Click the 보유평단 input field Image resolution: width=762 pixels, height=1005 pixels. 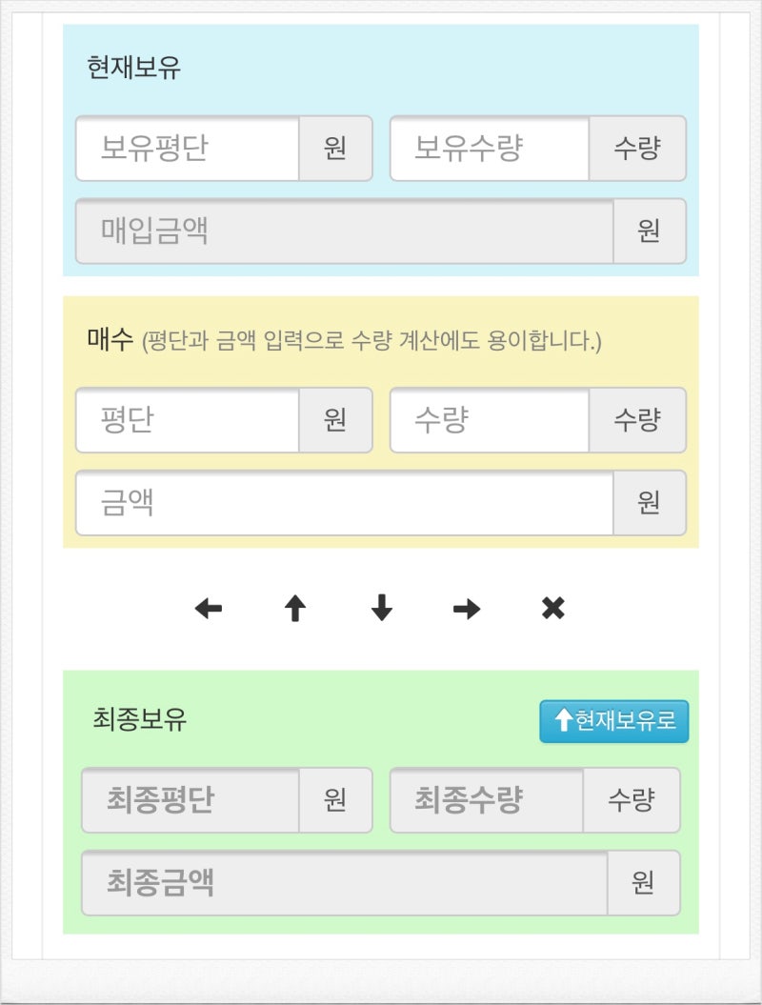pos(186,149)
